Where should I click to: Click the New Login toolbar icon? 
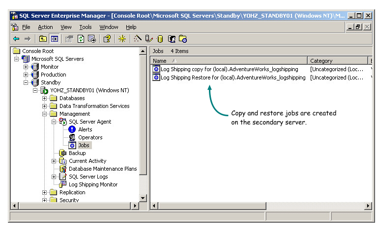click(172, 39)
